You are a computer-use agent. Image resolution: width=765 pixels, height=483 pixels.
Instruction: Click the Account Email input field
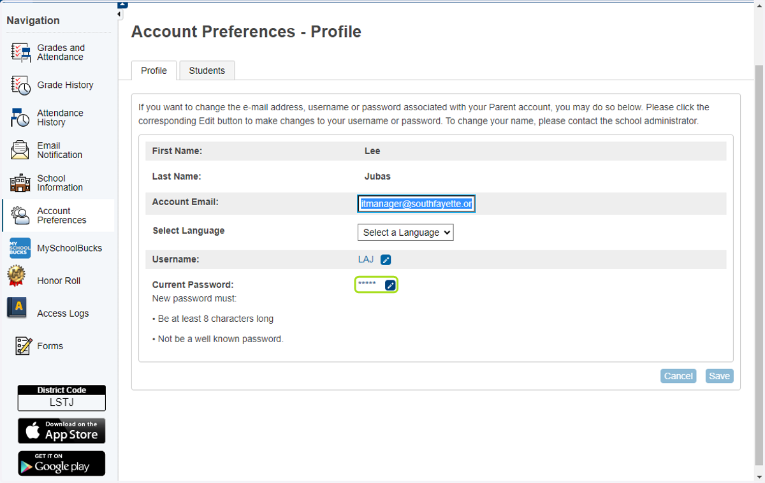(416, 204)
